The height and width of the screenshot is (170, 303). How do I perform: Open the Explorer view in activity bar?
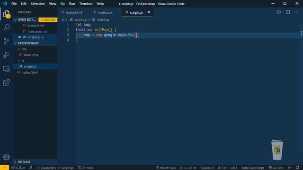tap(6, 14)
